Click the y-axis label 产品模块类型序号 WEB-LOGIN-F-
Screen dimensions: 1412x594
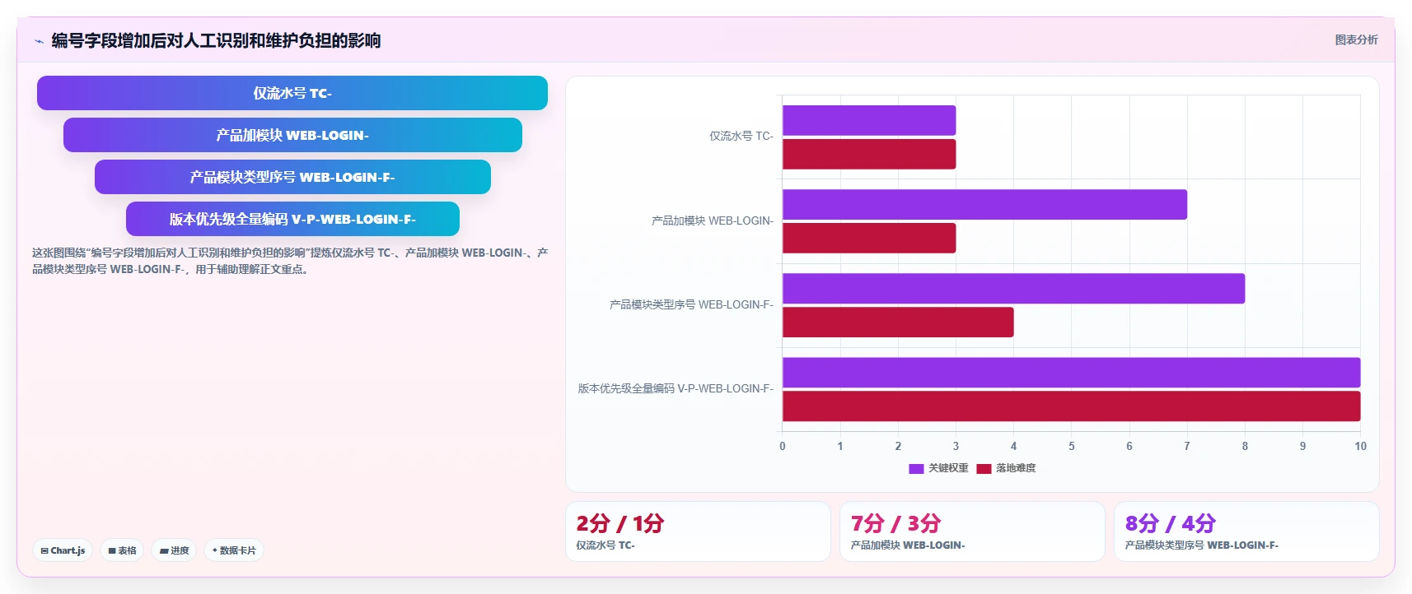(x=691, y=304)
